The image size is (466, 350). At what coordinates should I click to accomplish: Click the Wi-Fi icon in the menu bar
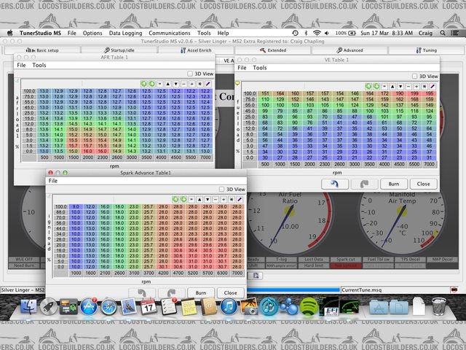(x=317, y=33)
